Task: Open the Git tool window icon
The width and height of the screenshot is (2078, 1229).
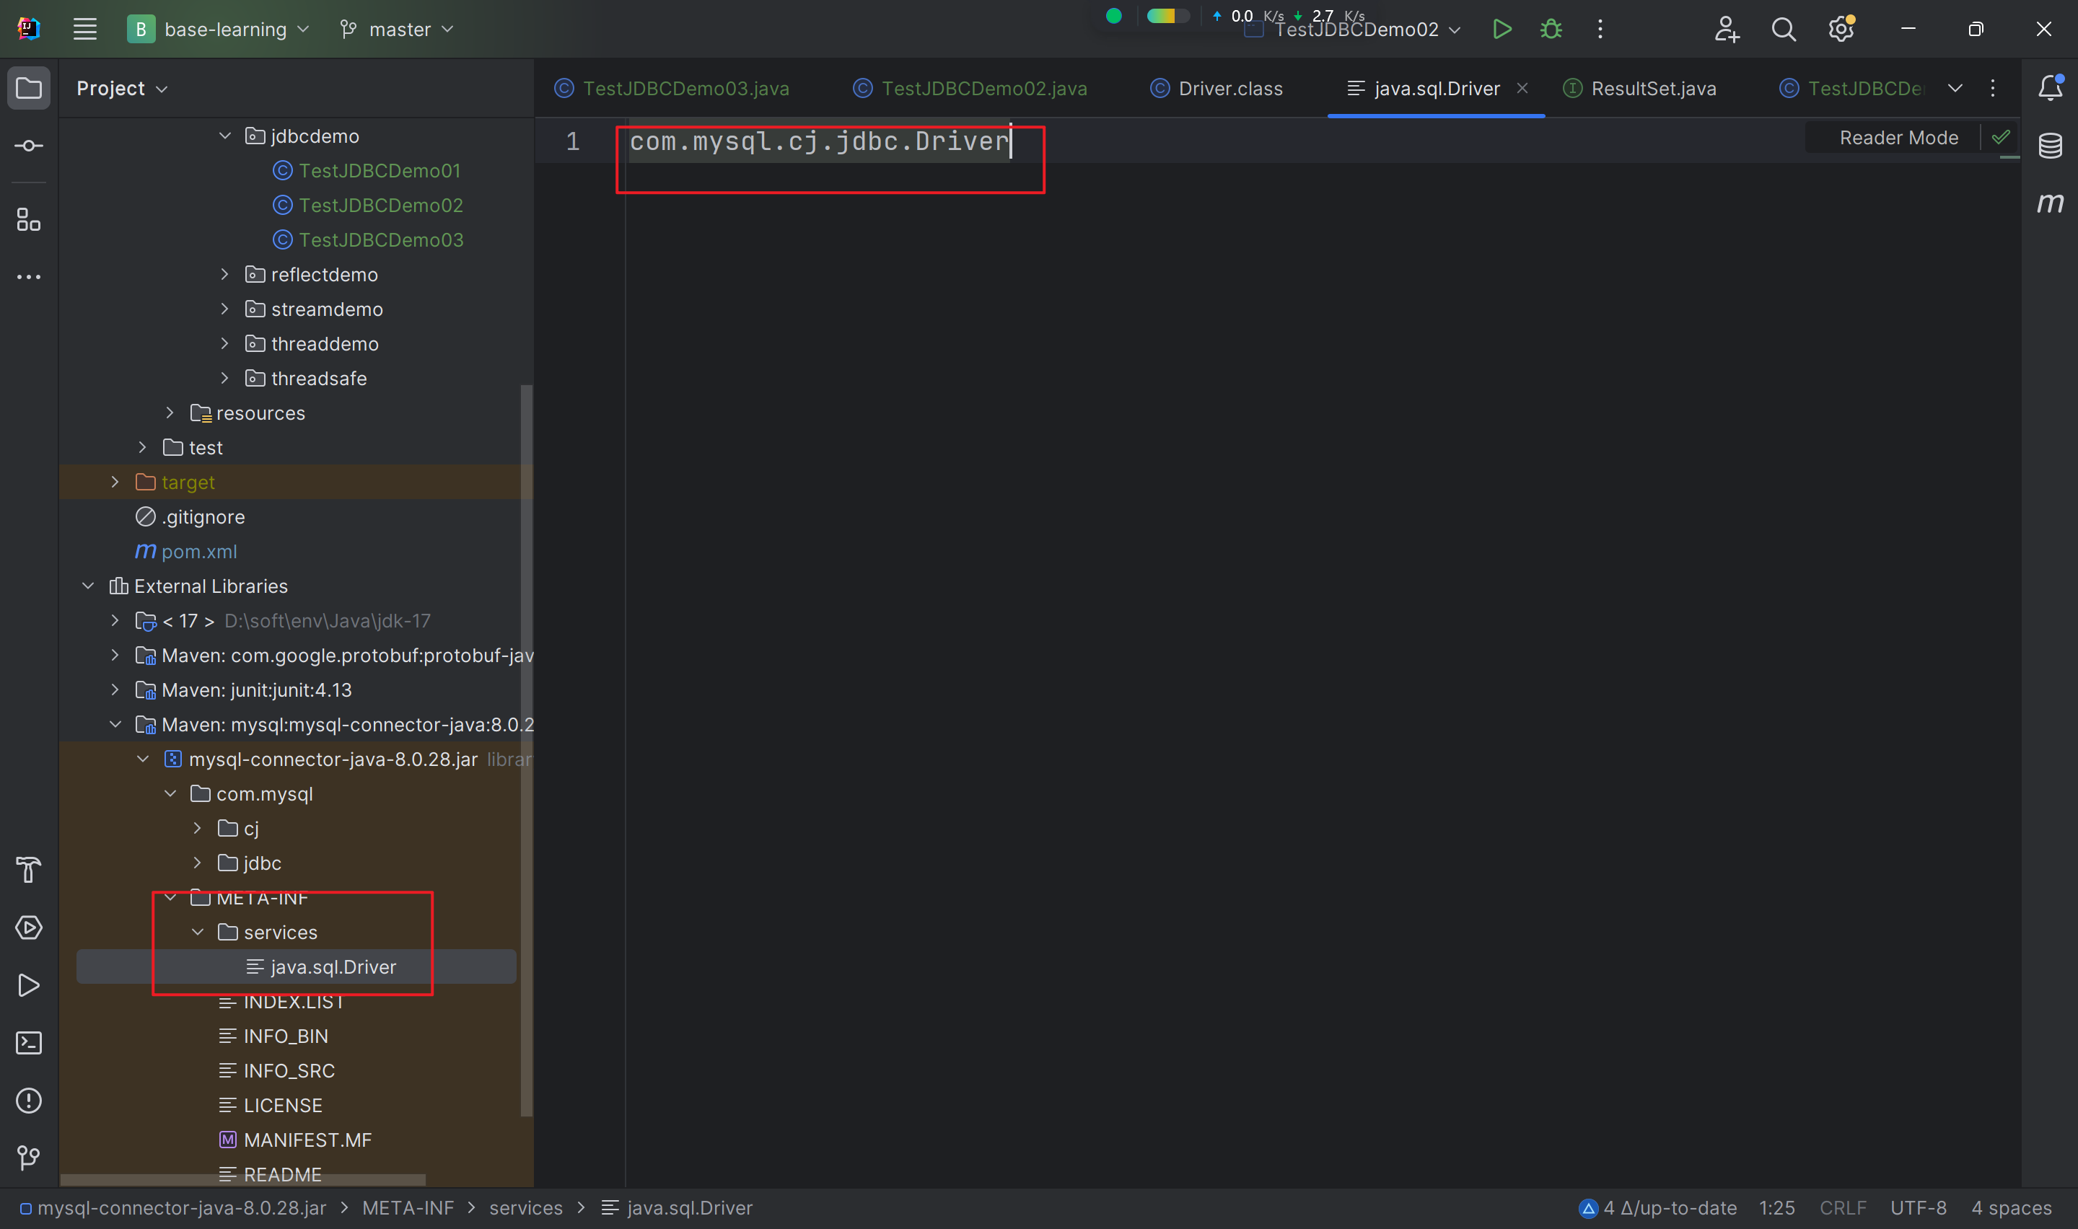Action: click(29, 1157)
